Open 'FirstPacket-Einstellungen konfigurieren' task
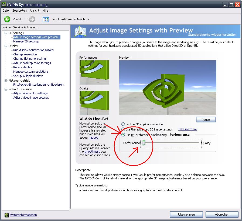 [38, 85]
